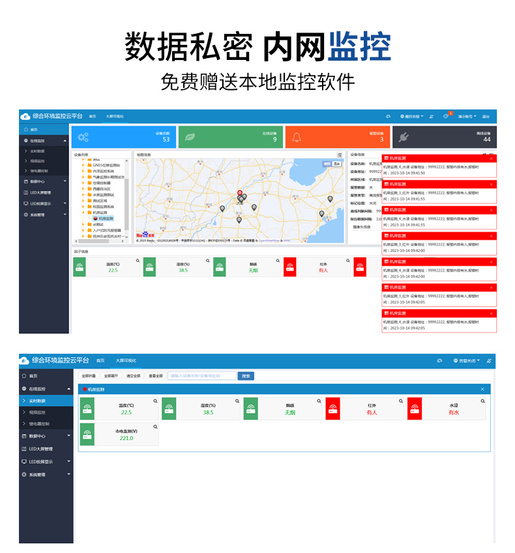
Task: Click the device list vertical scrollbar
Action: [127, 195]
